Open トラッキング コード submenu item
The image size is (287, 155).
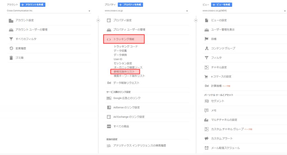(126, 47)
